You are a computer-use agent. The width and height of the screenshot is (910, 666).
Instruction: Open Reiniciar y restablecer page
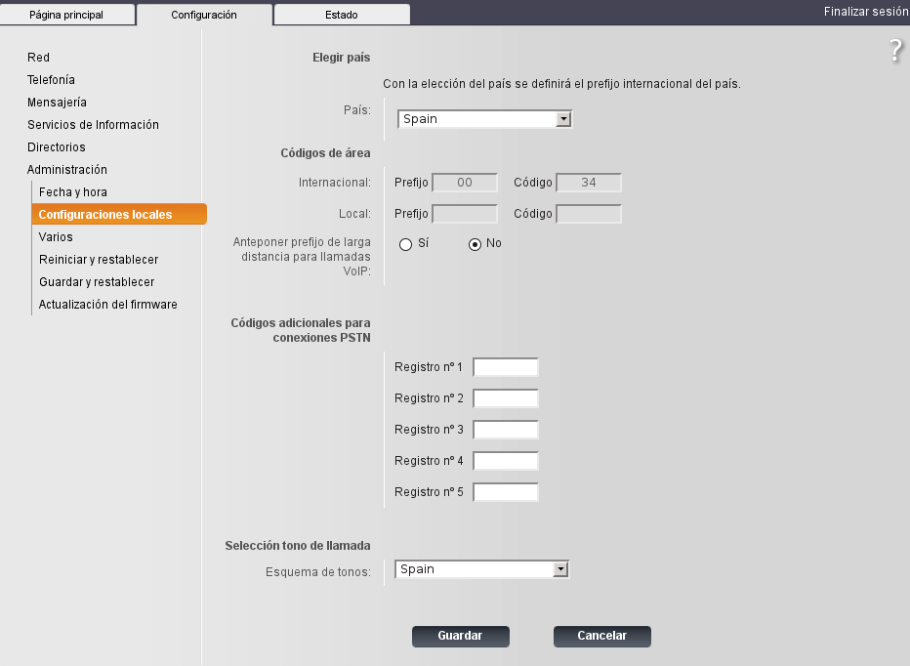click(98, 260)
